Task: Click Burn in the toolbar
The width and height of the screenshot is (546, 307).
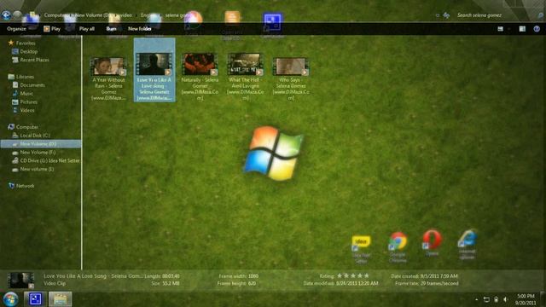Action: [111, 29]
